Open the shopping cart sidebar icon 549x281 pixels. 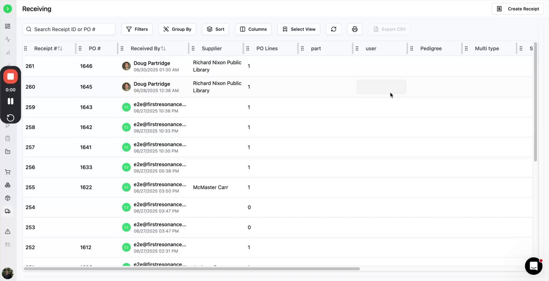(x=7, y=172)
